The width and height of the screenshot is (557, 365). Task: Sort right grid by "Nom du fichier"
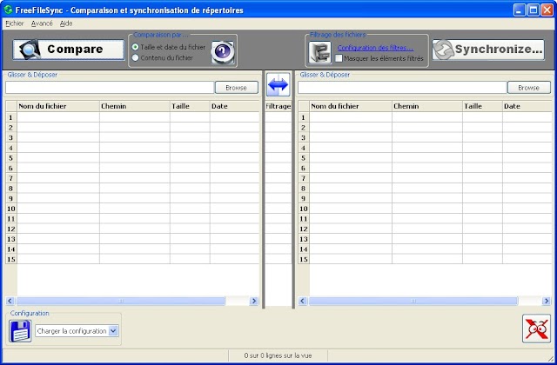click(x=351, y=106)
